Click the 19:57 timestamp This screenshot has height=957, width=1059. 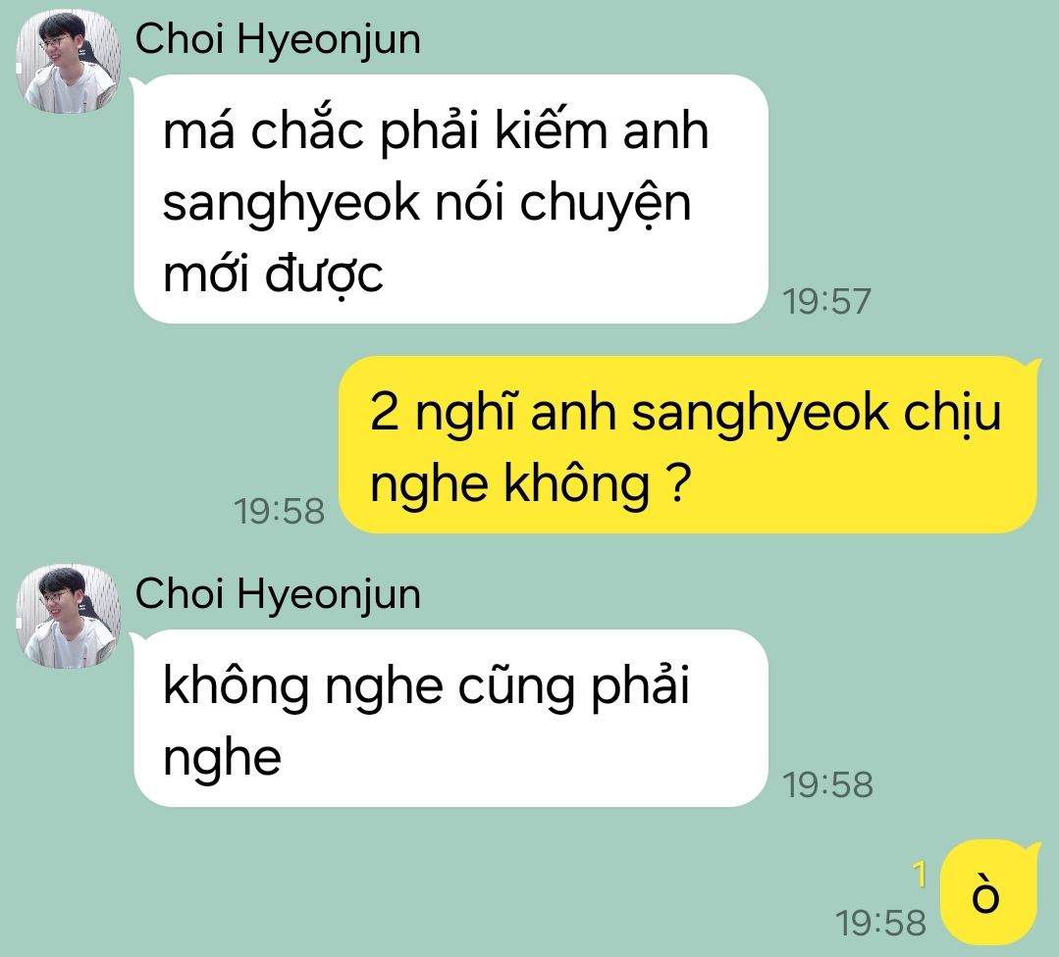[x=826, y=301]
